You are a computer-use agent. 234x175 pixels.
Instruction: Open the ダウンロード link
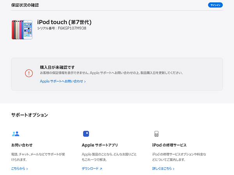point(92,168)
